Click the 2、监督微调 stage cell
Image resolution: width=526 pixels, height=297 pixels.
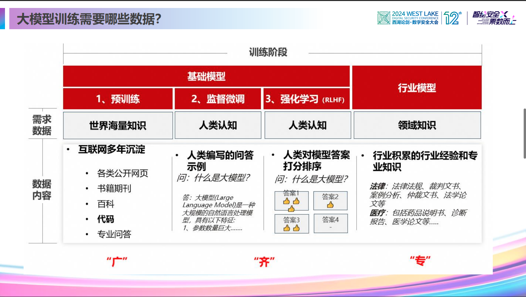218,99
